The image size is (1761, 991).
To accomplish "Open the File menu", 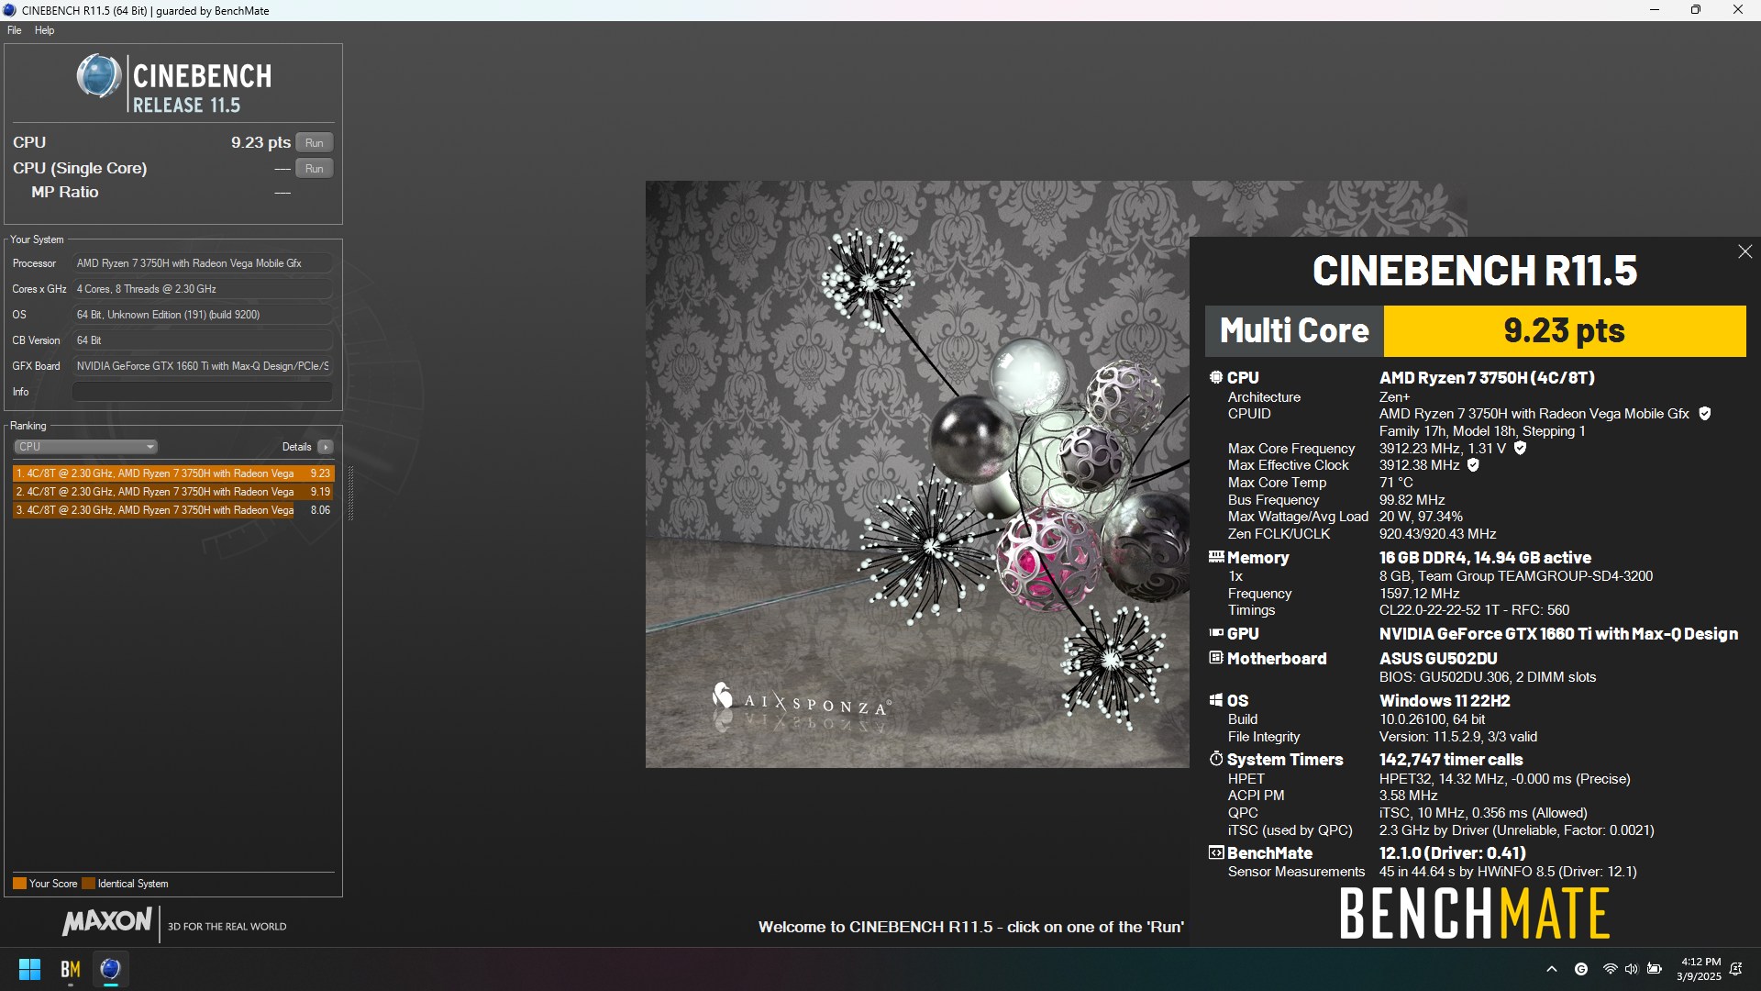I will click(x=15, y=30).
